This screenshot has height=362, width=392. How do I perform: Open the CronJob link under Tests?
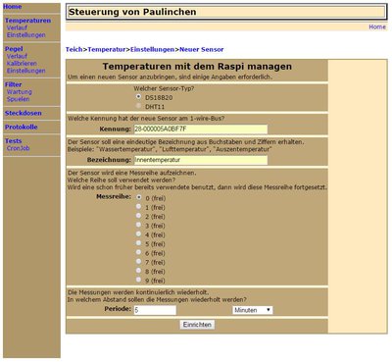click(x=19, y=148)
